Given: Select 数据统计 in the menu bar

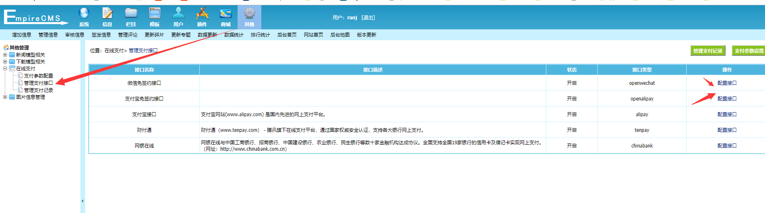Looking at the screenshot, I should (x=234, y=35).
